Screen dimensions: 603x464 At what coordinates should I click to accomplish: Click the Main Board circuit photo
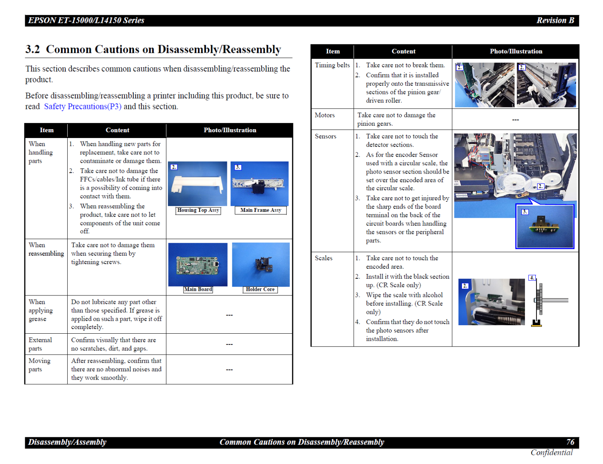point(198,264)
